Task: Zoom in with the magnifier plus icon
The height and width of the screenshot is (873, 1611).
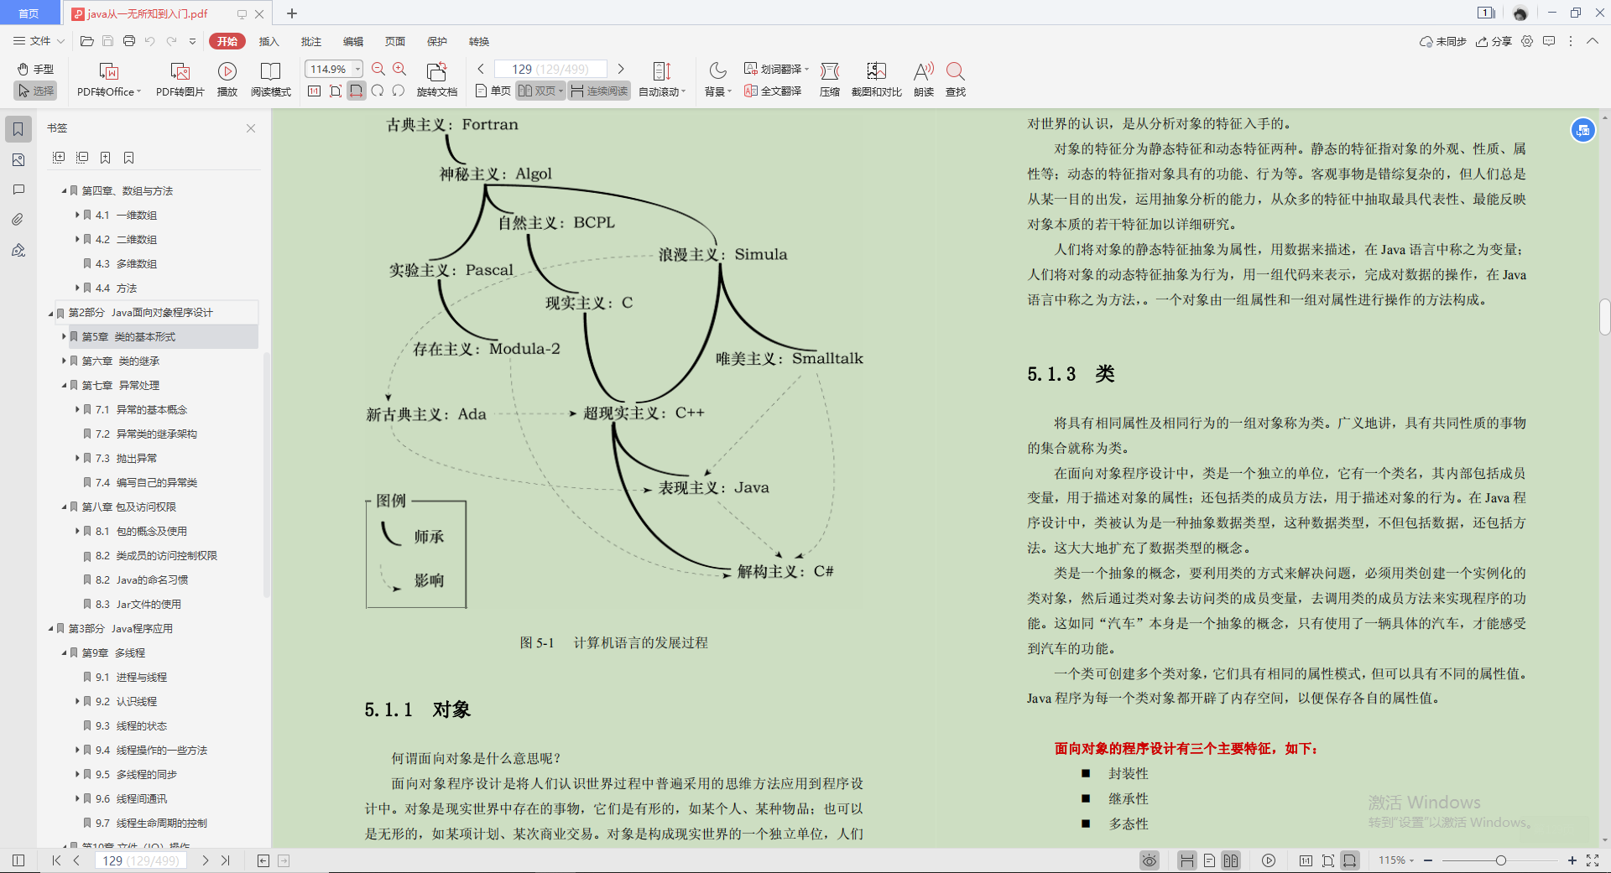Action: (x=399, y=69)
